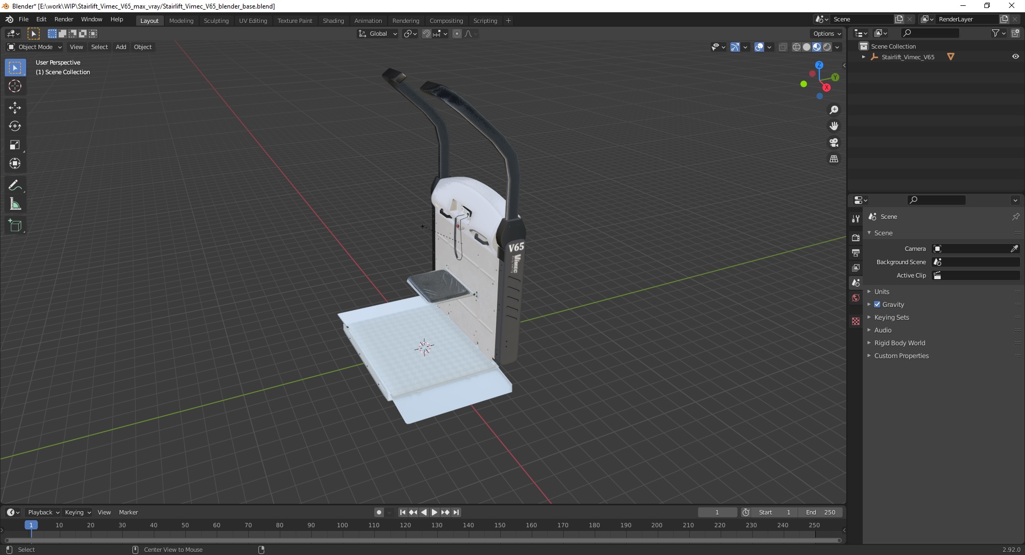
Task: Open the File menu
Action: pyautogui.click(x=23, y=19)
